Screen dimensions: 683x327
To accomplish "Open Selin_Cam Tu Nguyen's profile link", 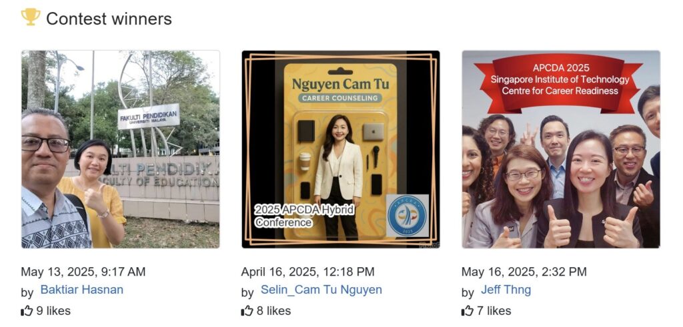I will click(x=321, y=290).
